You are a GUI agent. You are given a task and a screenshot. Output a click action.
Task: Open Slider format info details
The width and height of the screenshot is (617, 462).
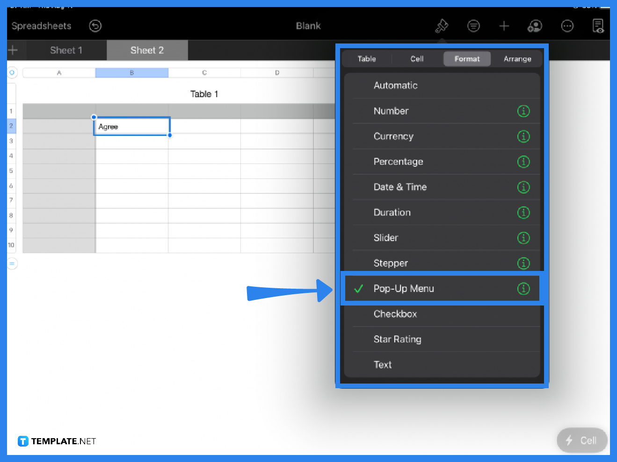[523, 238]
